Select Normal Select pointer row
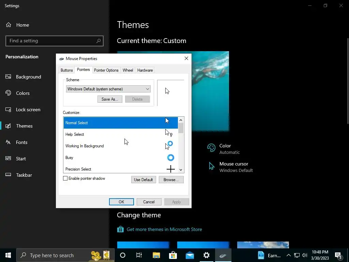 (x=121, y=123)
